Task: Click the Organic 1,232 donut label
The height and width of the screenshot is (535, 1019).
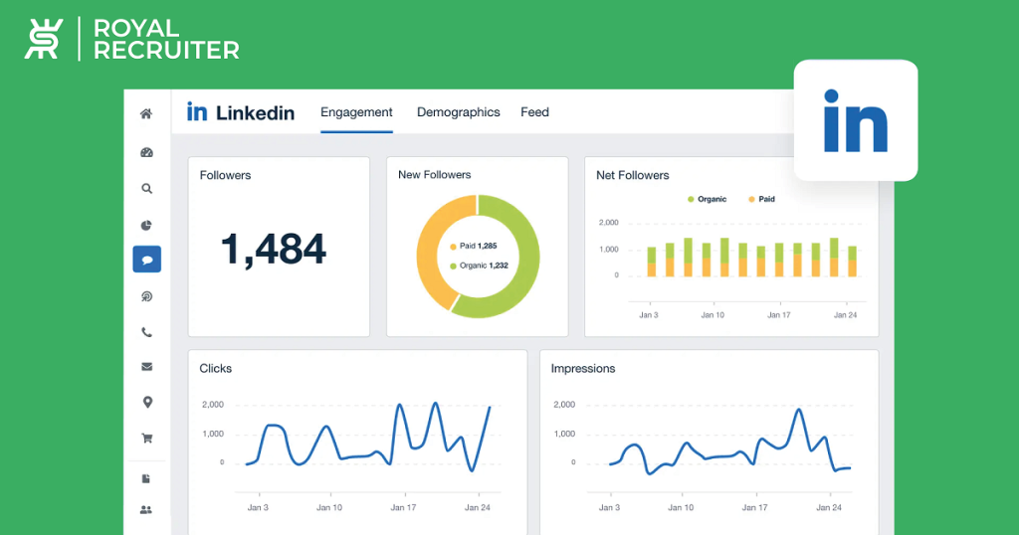Action: 479,266
